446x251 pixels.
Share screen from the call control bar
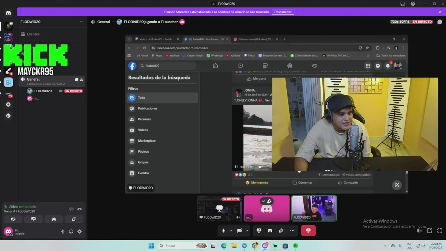pos(259,230)
